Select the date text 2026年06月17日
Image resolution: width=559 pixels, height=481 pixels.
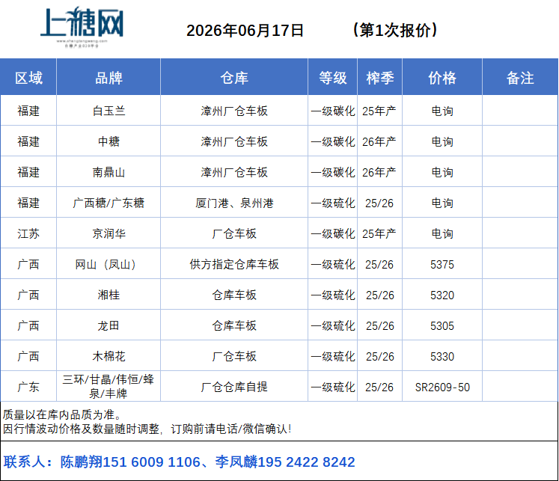[x=245, y=30]
